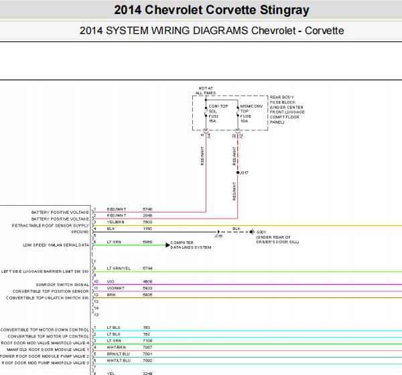402x375 pixels.
Task: Click the Sunroof Switch Signal label
Action: [x=62, y=285]
